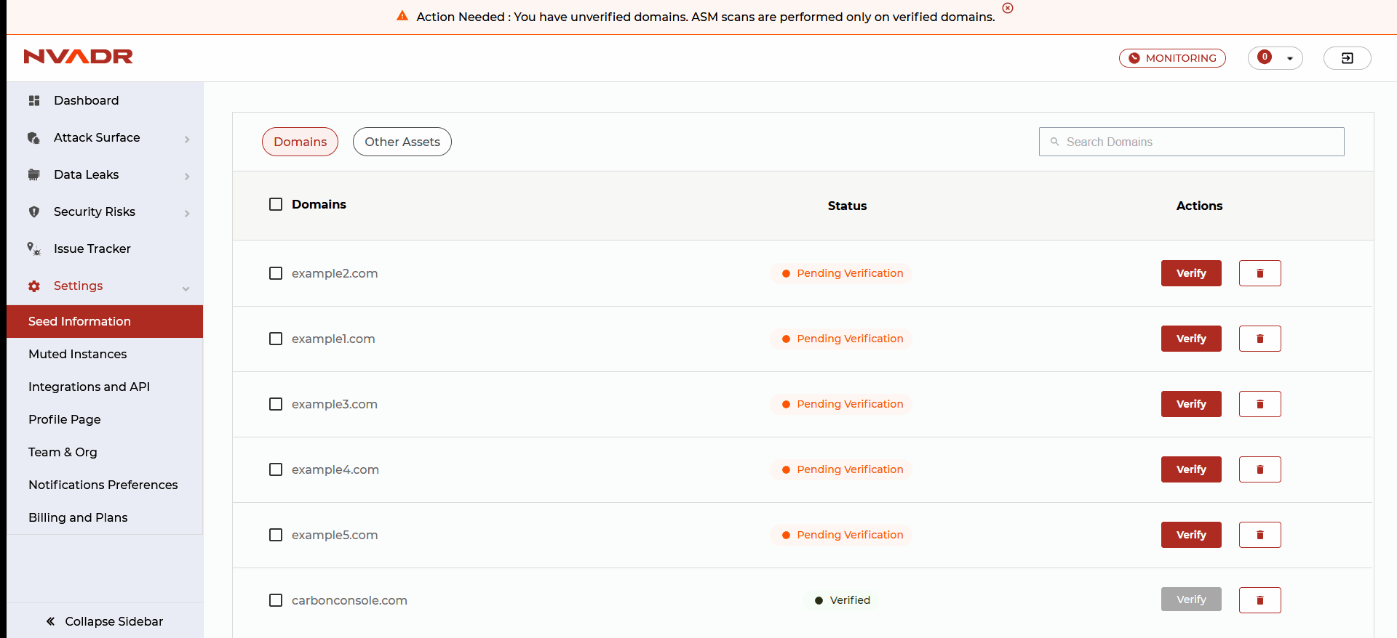Click example2.com Pending Verification status
Image resolution: width=1397 pixels, height=638 pixels.
841,273
